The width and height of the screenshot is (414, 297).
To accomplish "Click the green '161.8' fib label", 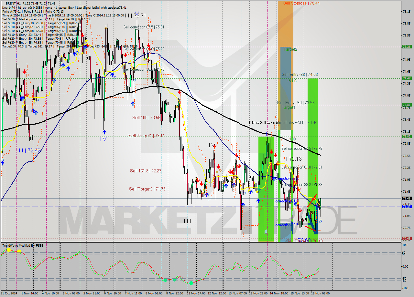I will pos(291,81).
